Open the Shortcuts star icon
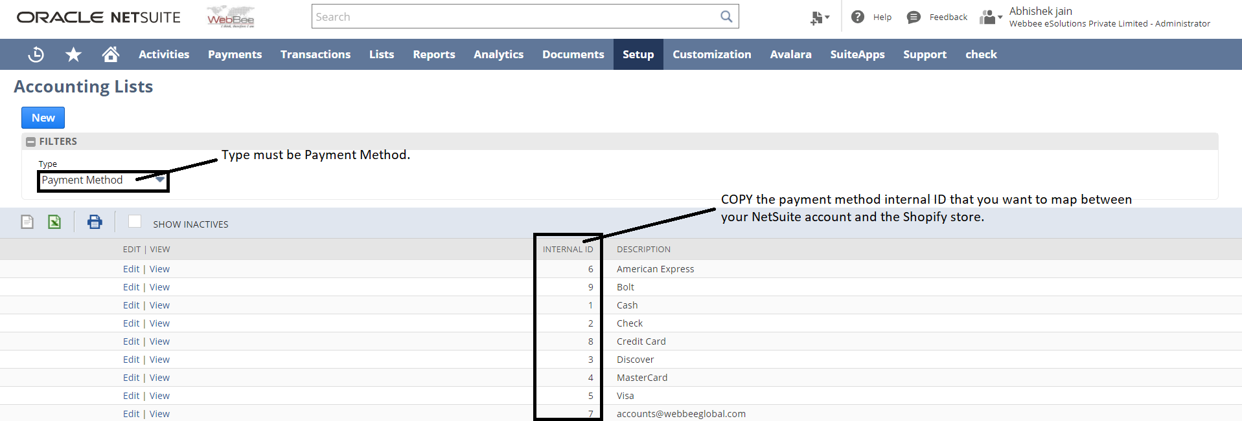This screenshot has height=421, width=1242. click(74, 54)
